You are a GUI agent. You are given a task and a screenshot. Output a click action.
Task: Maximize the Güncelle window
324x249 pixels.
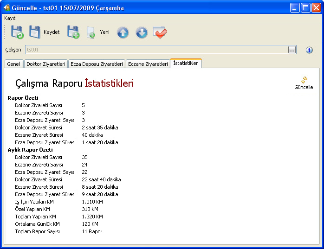tap(306, 7)
